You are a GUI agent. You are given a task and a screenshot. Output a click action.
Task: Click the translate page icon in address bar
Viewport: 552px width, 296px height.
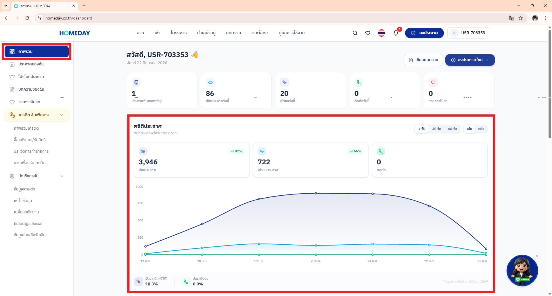(x=511, y=18)
